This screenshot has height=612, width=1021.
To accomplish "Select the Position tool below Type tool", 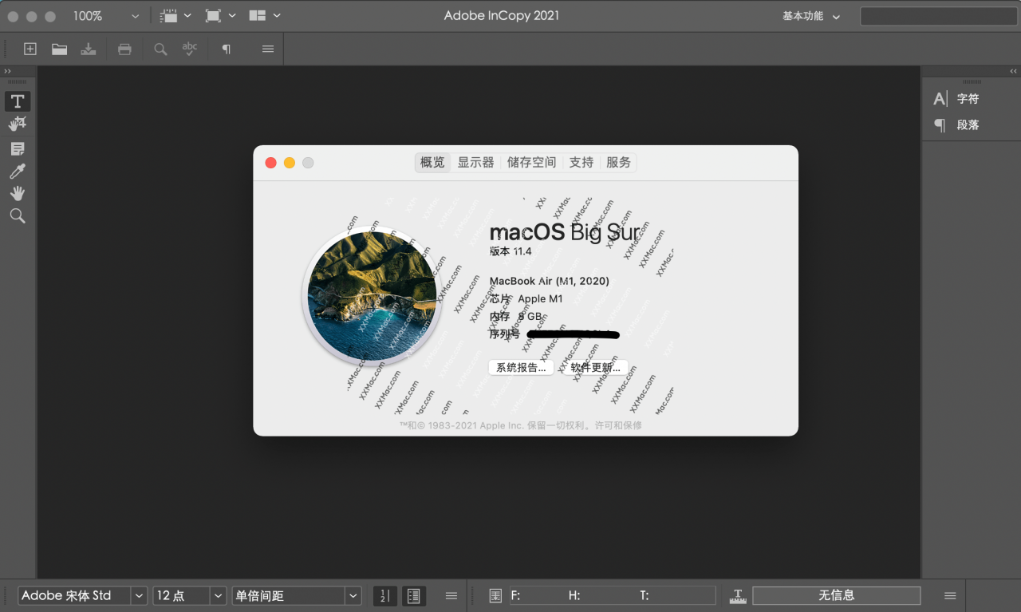I will [x=18, y=124].
